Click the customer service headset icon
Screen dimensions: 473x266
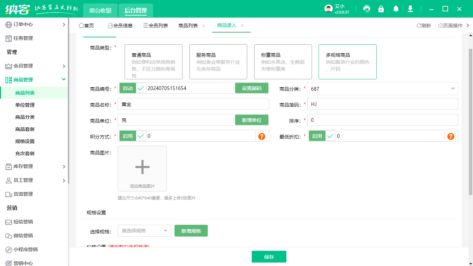pos(367,9)
